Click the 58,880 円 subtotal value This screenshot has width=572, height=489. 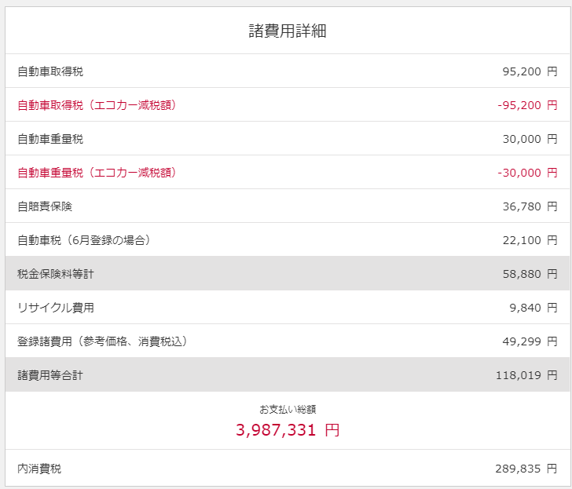(530, 274)
